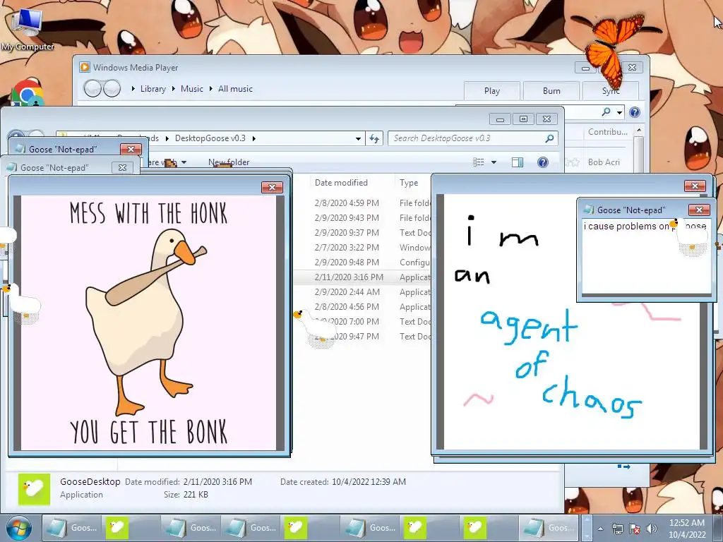Viewport: 723px width, 542px height.
Task: Click DesktopGoose v0.3 in the address bar
Action: point(210,138)
